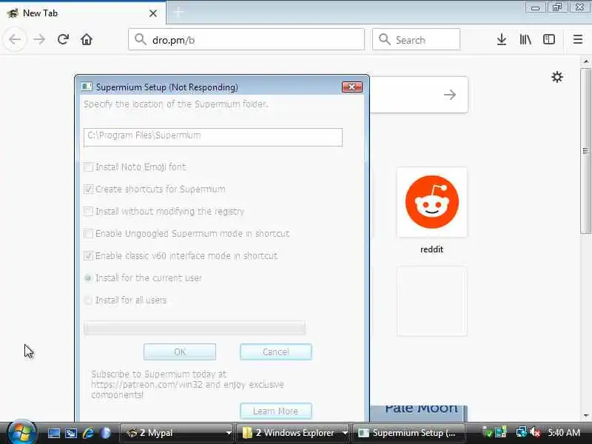
Task: Click the arrow in new tab search box
Action: click(450, 95)
